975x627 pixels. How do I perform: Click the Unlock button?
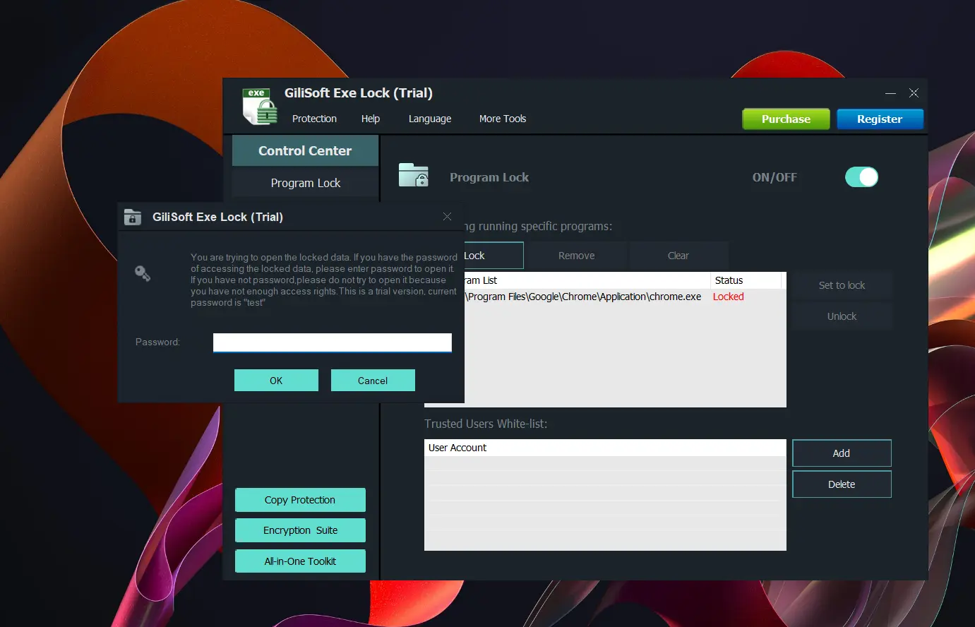coord(842,316)
